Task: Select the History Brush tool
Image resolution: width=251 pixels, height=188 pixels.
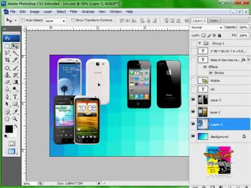Action: coord(15,75)
